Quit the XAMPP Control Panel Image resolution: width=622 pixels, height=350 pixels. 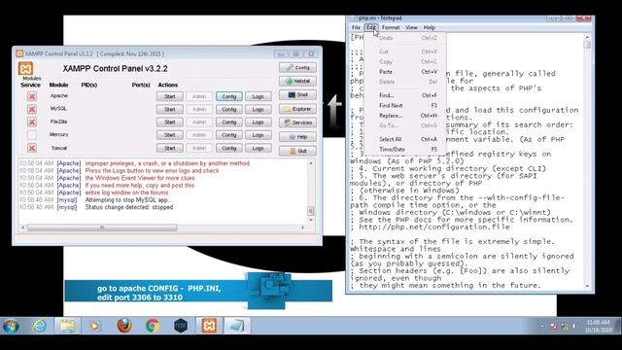click(297, 151)
